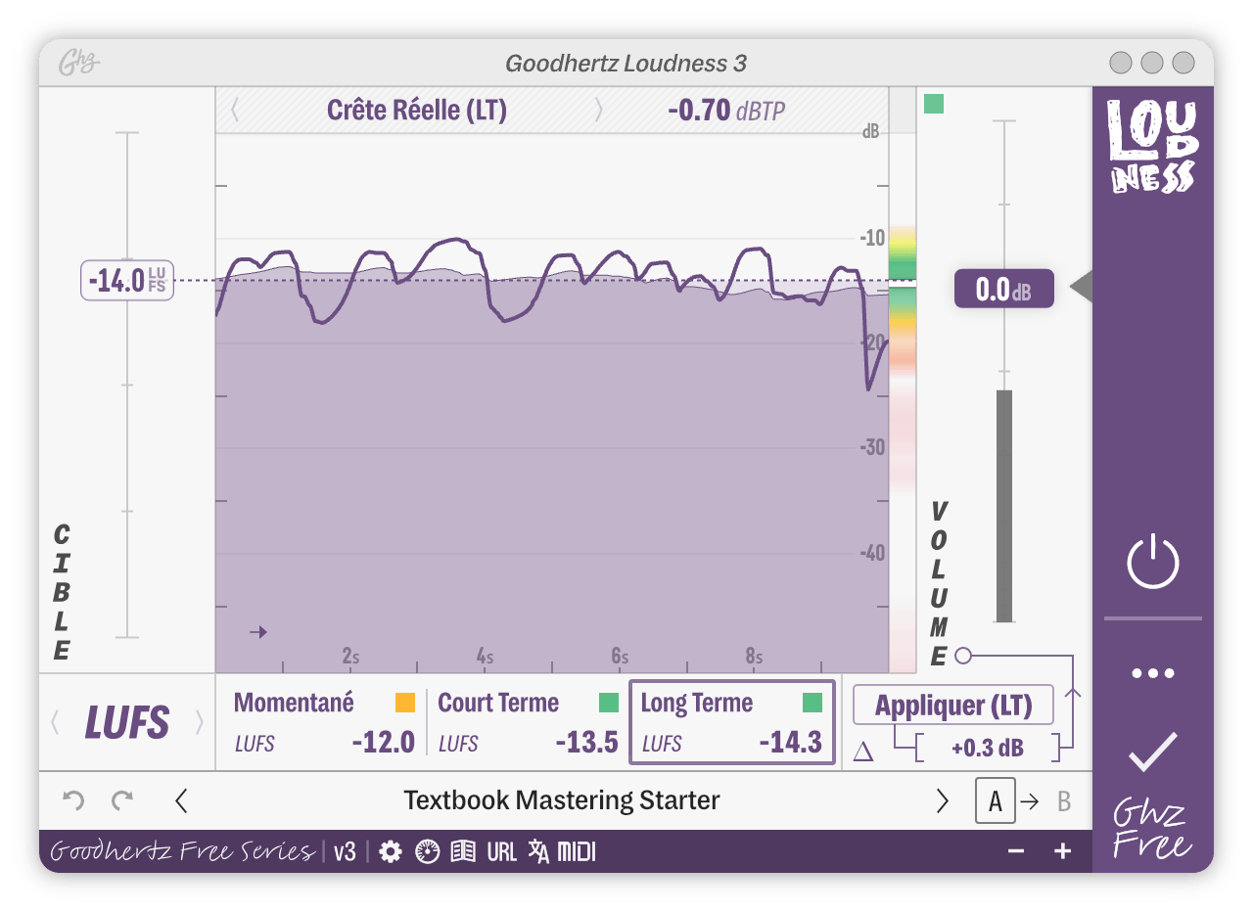This screenshot has height=912, width=1253.
Task: Click the graph scroll arrow icon
Action: [x=258, y=632]
